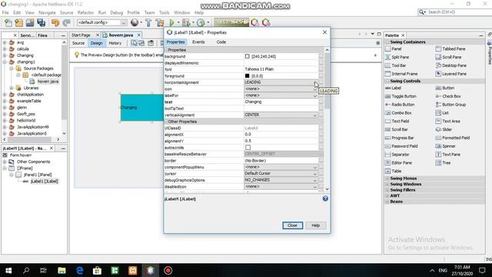
Task: Click the Undo toolbar icon
Action: point(55,22)
